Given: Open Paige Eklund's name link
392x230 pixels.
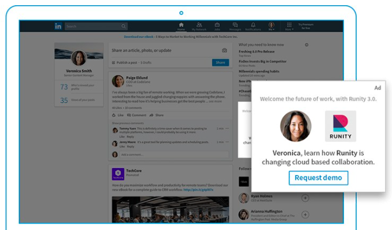Looking at the screenshot, I should pos(137,78).
